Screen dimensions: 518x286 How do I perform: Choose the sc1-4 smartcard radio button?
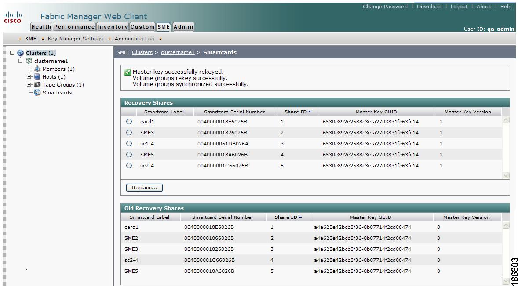tap(129, 144)
